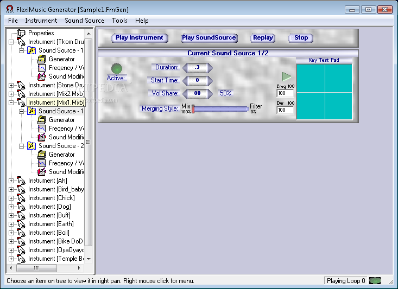The width and height of the screenshot is (398, 289).
Task: Click Instrument [Stone Dru hand icon
Action: coord(21,85)
